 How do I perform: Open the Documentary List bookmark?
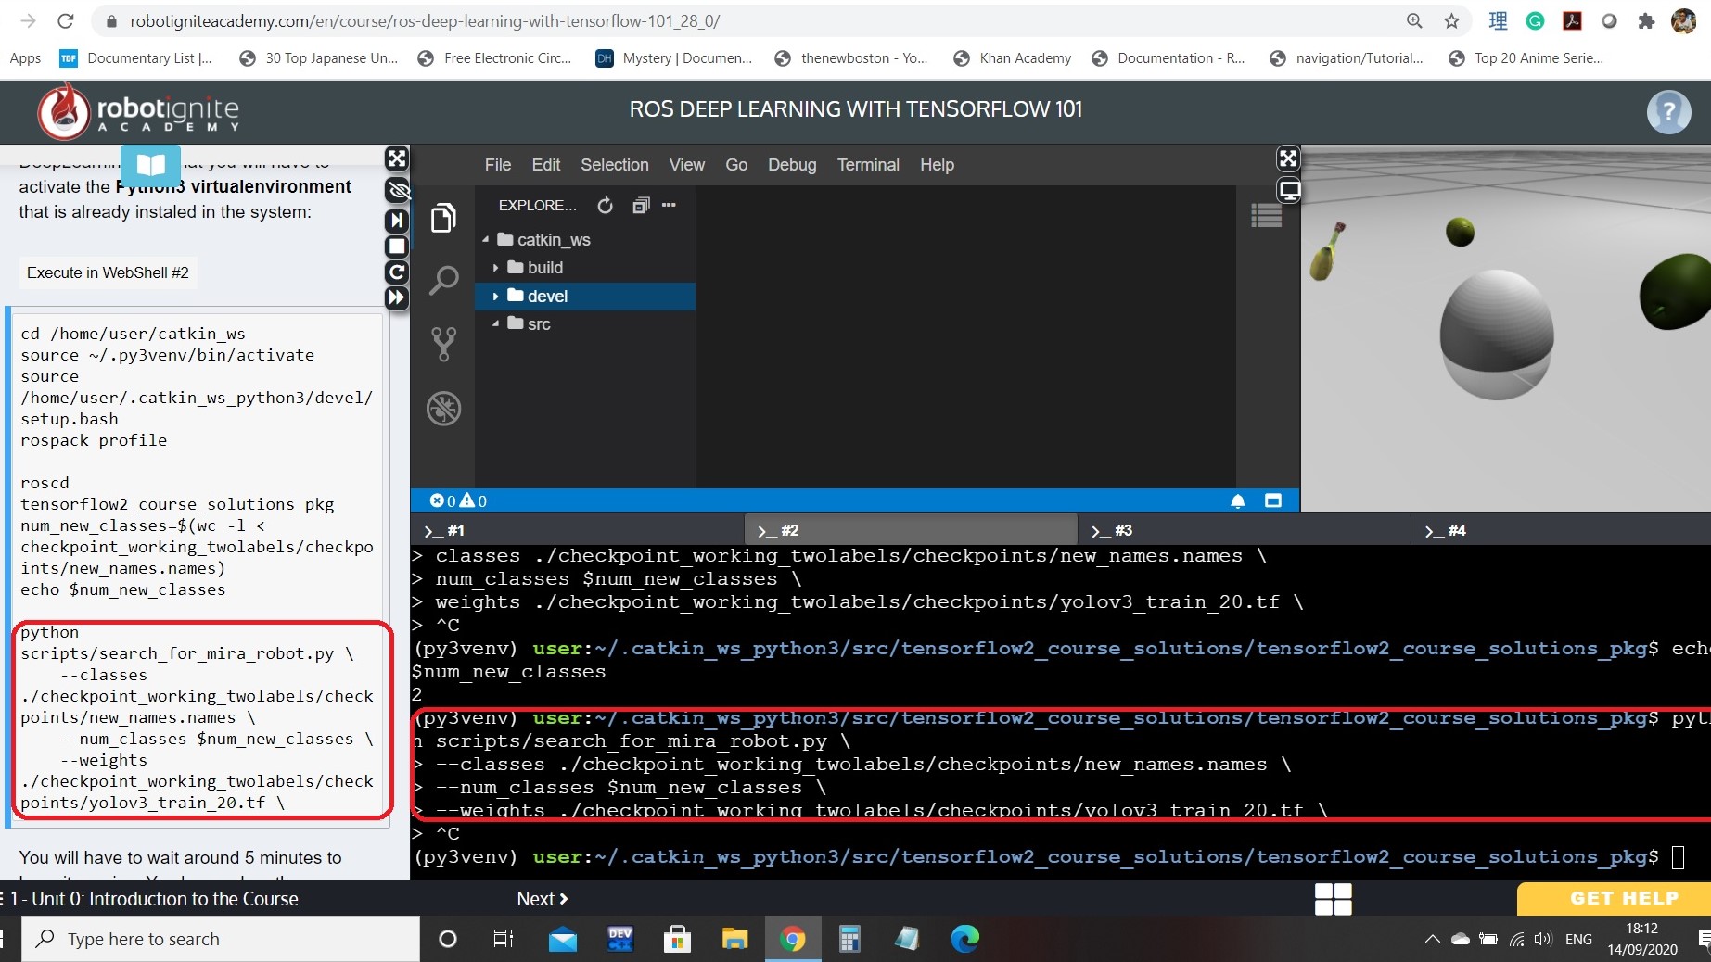[136, 58]
